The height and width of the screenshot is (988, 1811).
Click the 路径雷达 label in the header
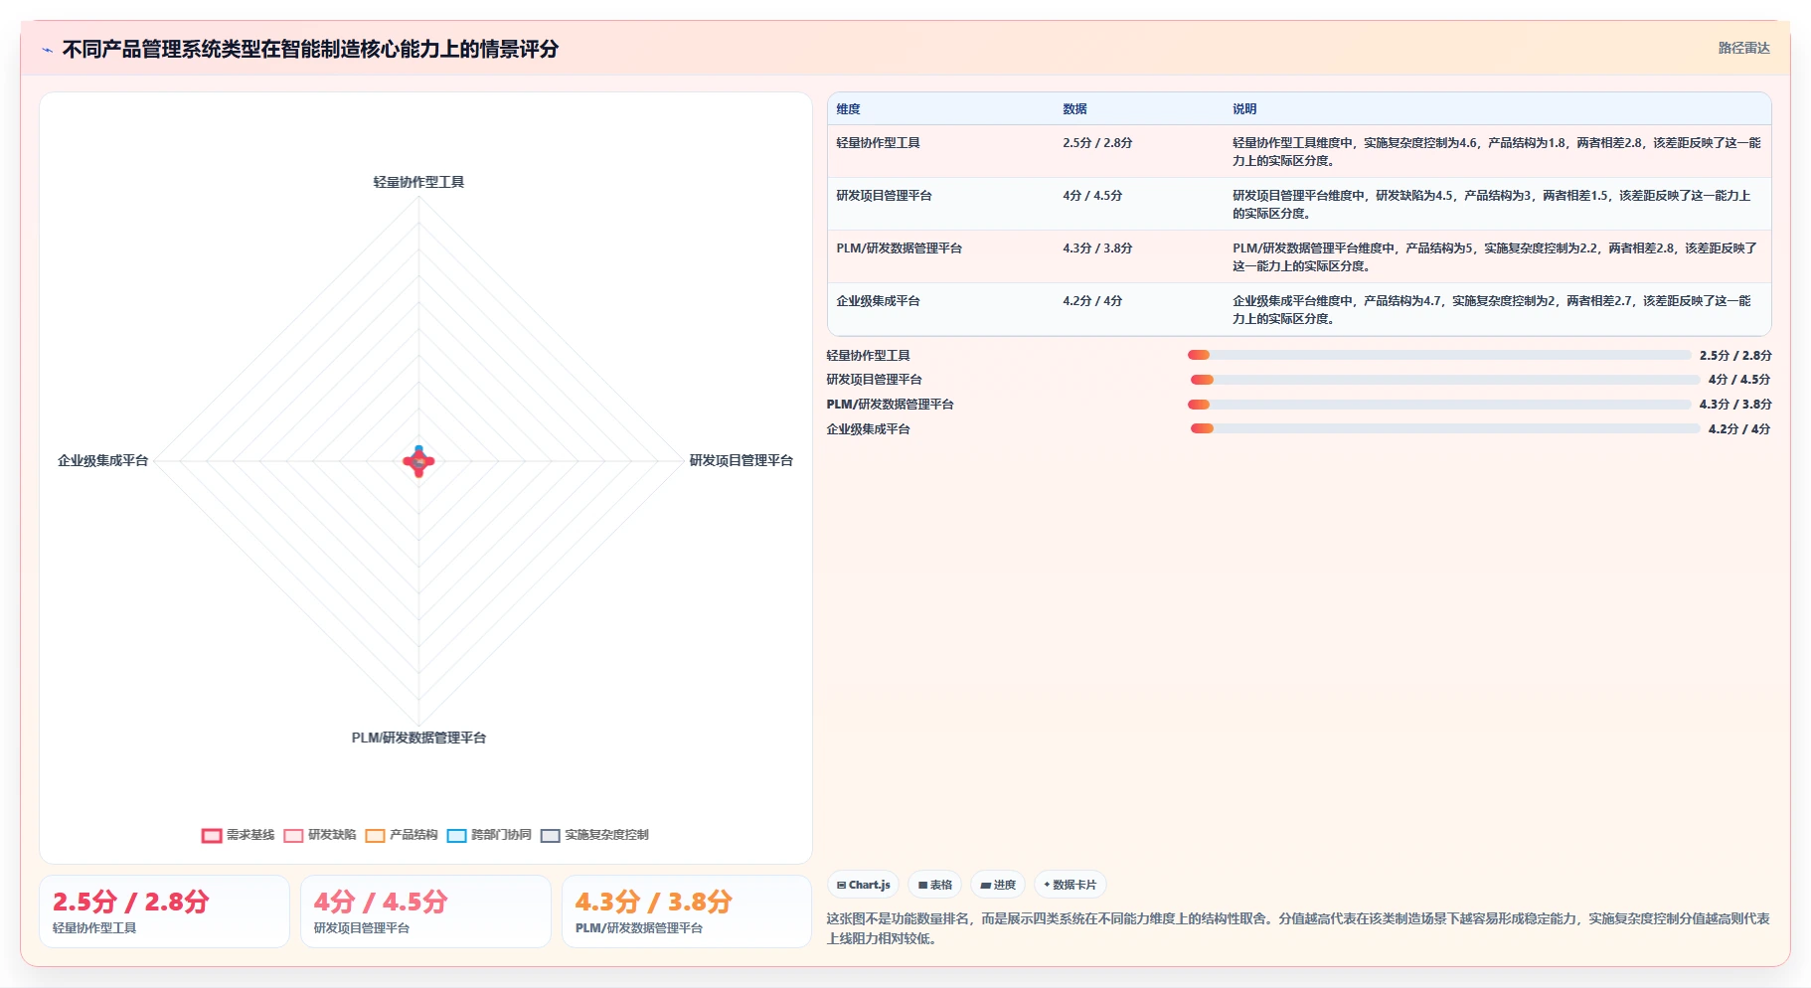click(x=1744, y=48)
